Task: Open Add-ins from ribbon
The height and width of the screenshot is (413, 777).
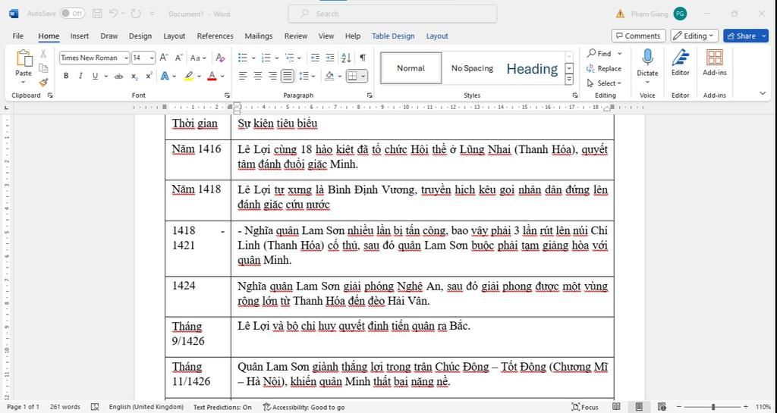Action: pyautogui.click(x=715, y=63)
